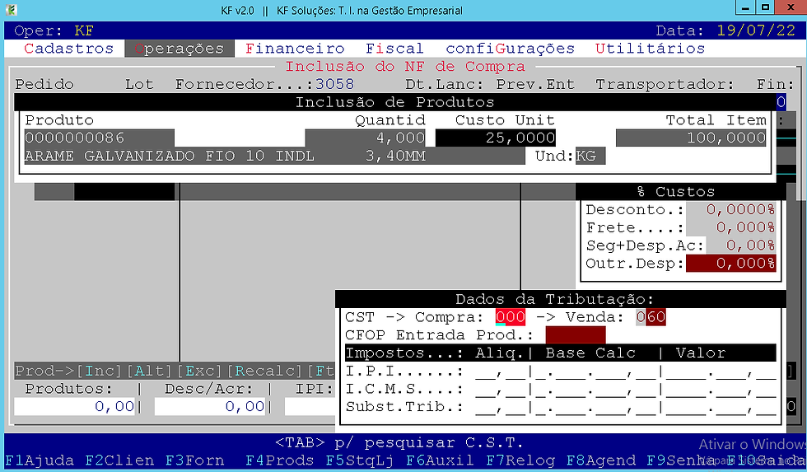
Task: Click the Total Item field showing 100,0000
Action: click(691, 138)
